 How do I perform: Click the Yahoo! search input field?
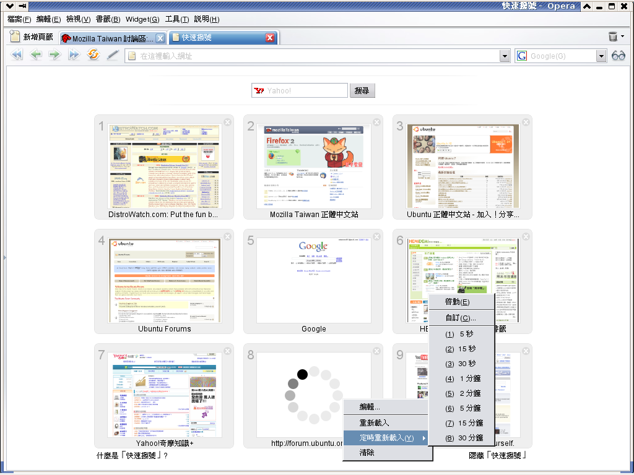tap(300, 90)
